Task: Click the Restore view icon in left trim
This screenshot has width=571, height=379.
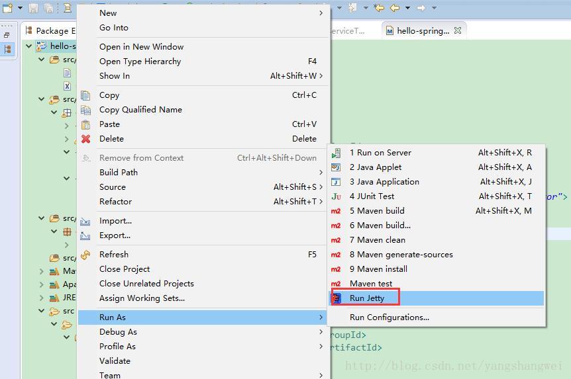Action: pos(7,35)
